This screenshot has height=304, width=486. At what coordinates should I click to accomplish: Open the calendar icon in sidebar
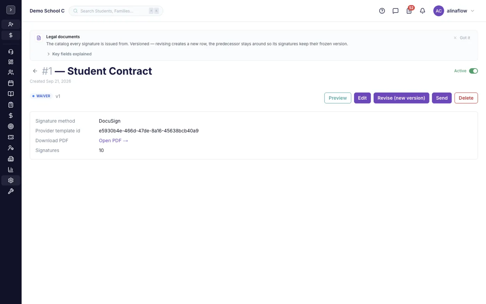(x=11, y=83)
